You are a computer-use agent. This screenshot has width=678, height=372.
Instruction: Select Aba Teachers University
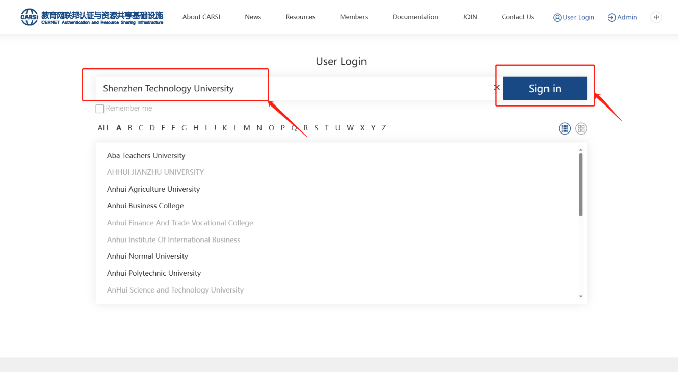146,156
